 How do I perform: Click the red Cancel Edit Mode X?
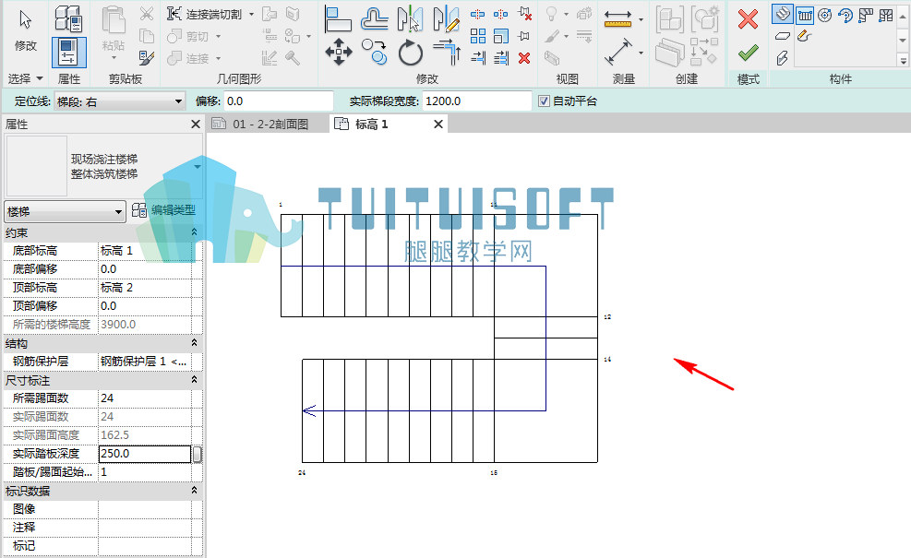point(748,19)
